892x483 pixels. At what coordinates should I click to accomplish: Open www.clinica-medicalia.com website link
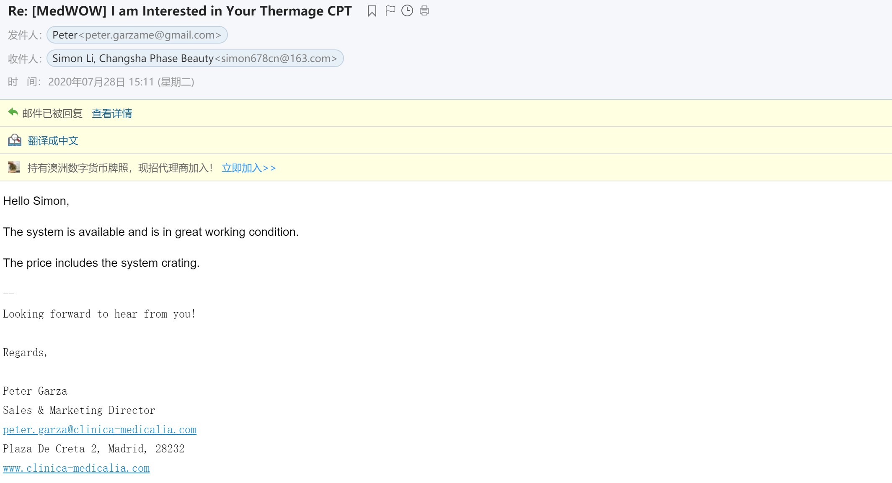coord(76,468)
